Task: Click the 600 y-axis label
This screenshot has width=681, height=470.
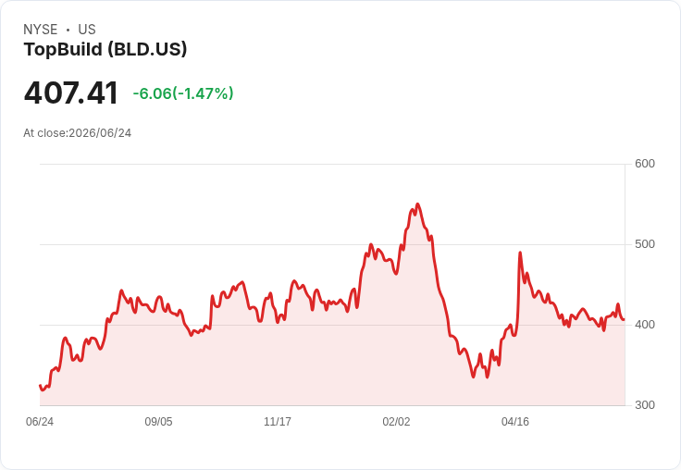Action: pyautogui.click(x=645, y=164)
